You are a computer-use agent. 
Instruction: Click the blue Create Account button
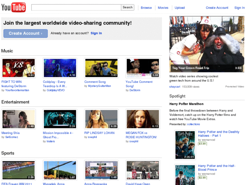pyautogui.click(x=26, y=33)
